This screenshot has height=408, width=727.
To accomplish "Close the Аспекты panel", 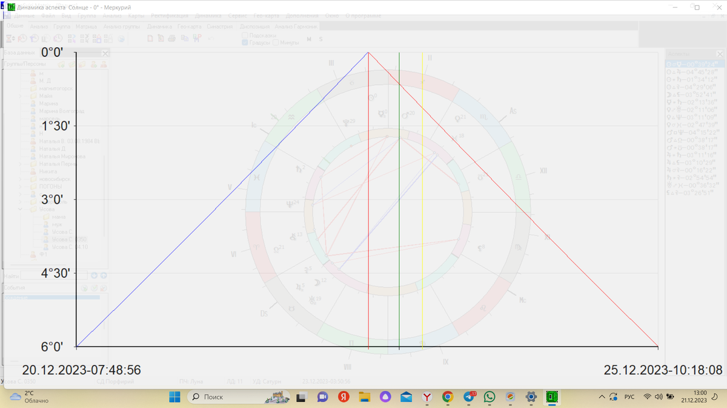I will [720, 54].
